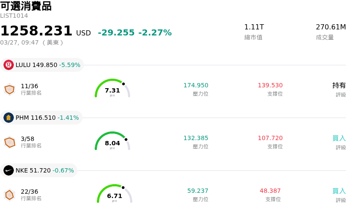Click the Lululemon logo icon

[x=9, y=65]
